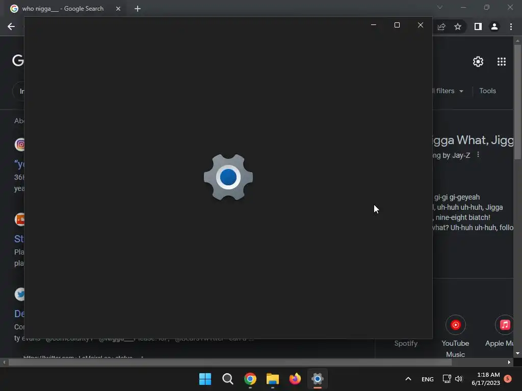Click the 'gi-gi gi-geyeah' lyric line
The image size is (522, 391).
(457, 197)
